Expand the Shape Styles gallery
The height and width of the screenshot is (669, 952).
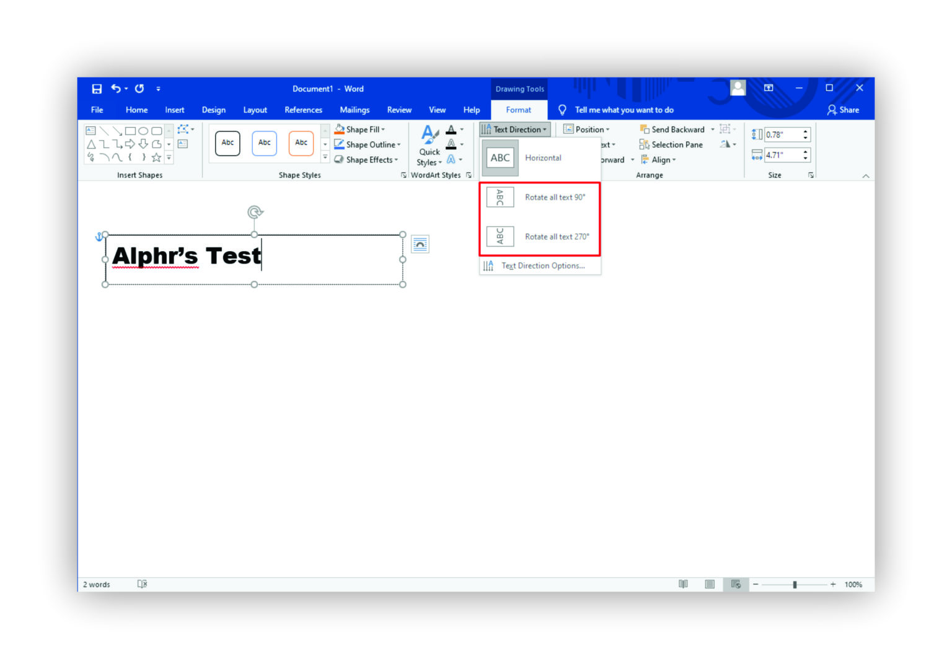pyautogui.click(x=325, y=156)
